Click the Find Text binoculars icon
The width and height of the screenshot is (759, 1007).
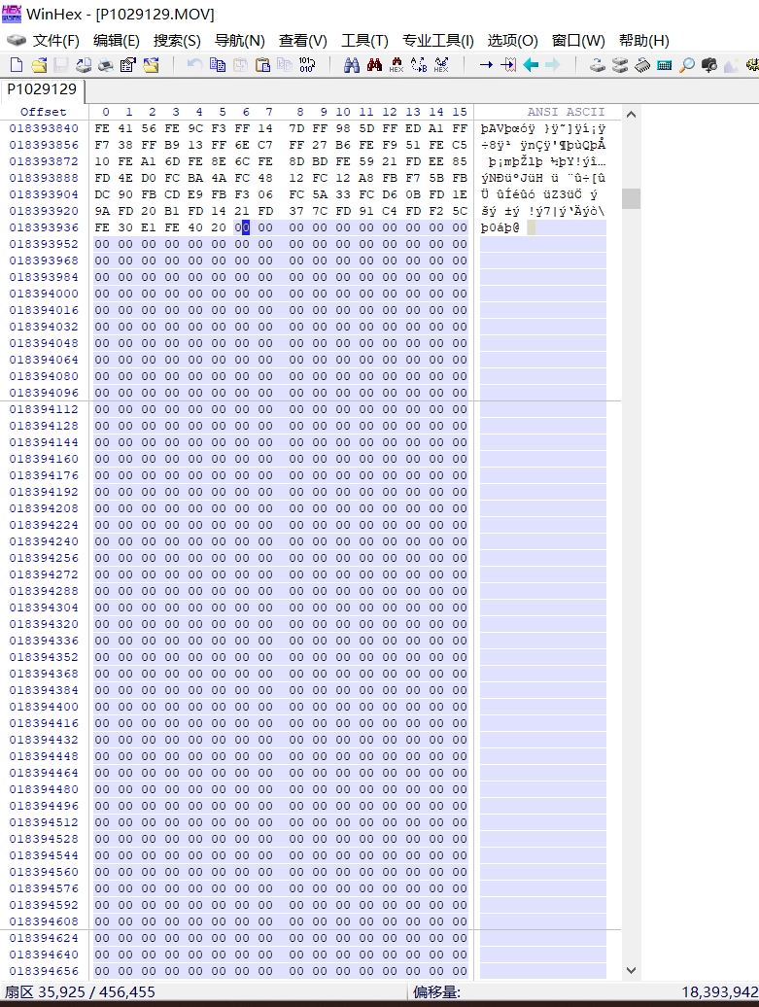click(352, 65)
